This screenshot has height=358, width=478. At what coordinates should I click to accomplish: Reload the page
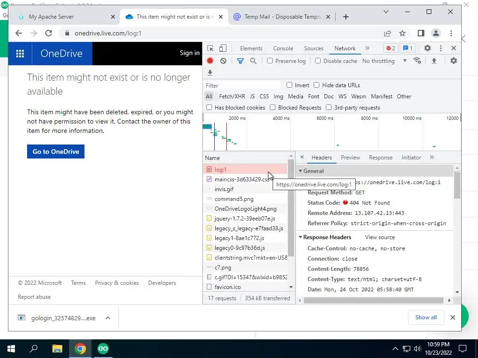[49, 33]
